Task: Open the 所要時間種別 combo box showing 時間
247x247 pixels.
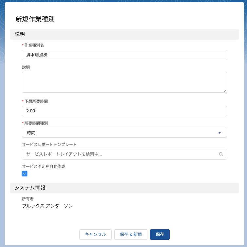Action: tap(124, 133)
